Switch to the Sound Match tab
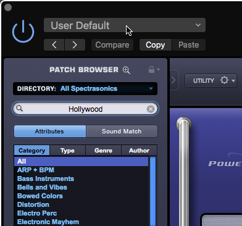Screen dimensions: 242x226 pos(122,132)
